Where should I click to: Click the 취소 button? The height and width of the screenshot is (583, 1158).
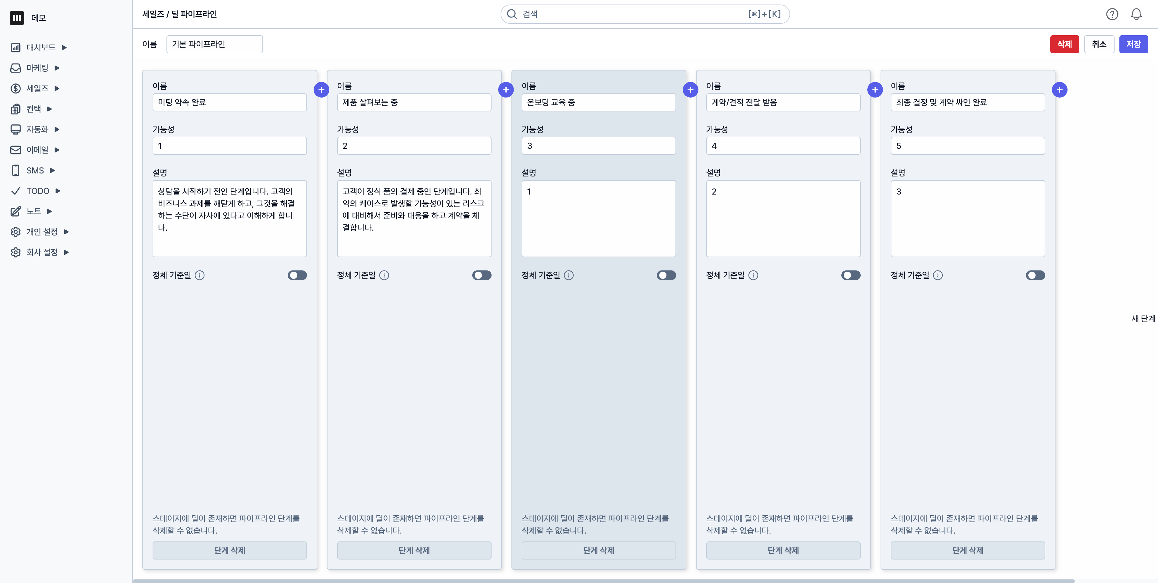coord(1099,45)
